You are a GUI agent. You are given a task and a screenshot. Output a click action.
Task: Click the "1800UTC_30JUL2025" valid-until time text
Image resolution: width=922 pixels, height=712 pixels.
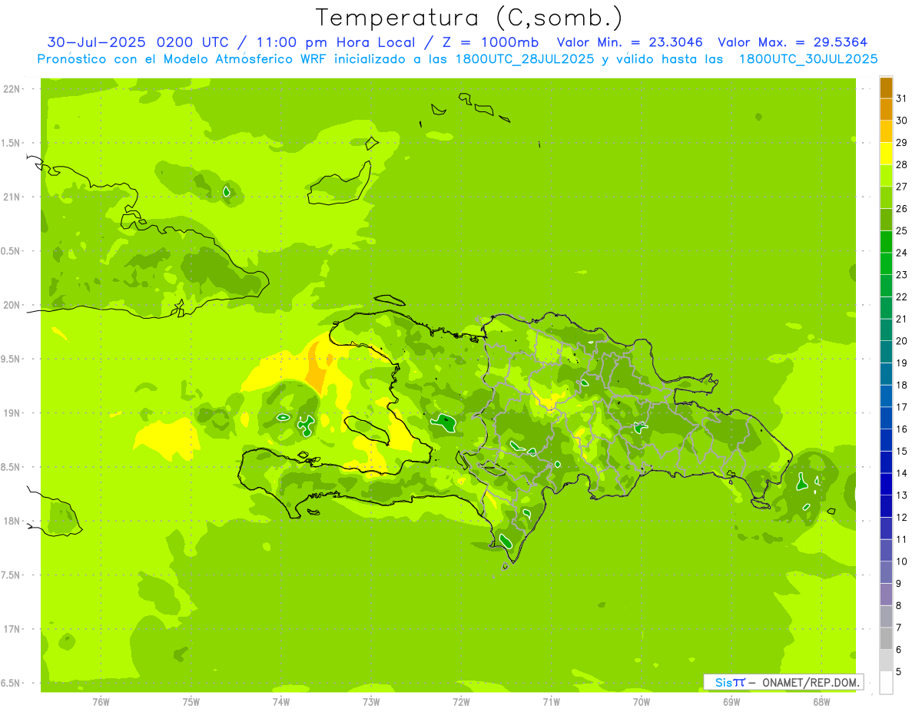[x=808, y=58]
